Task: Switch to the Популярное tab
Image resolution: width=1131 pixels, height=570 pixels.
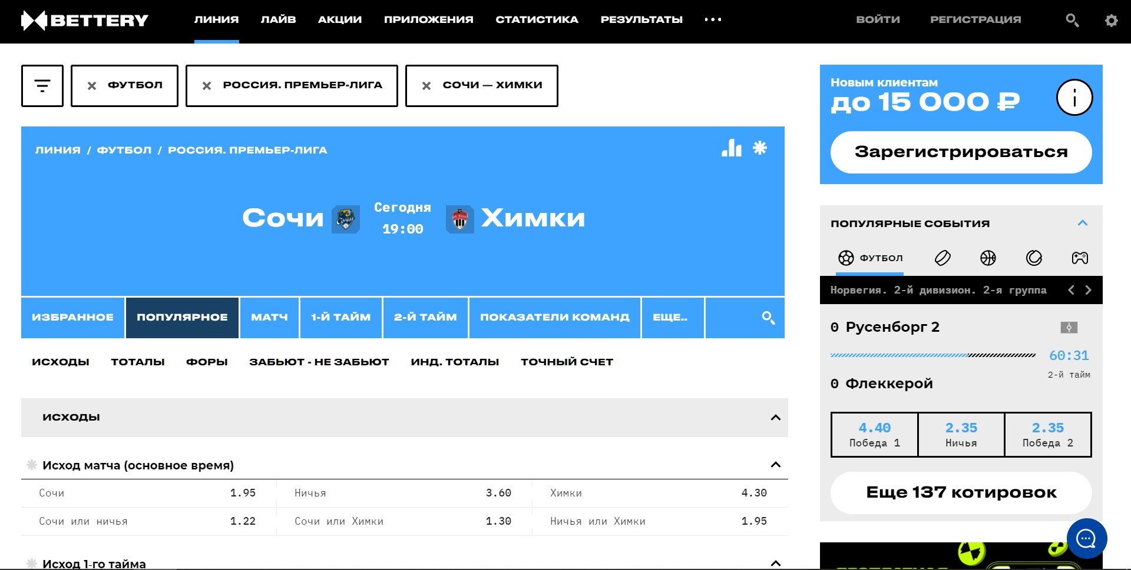Action: (182, 318)
